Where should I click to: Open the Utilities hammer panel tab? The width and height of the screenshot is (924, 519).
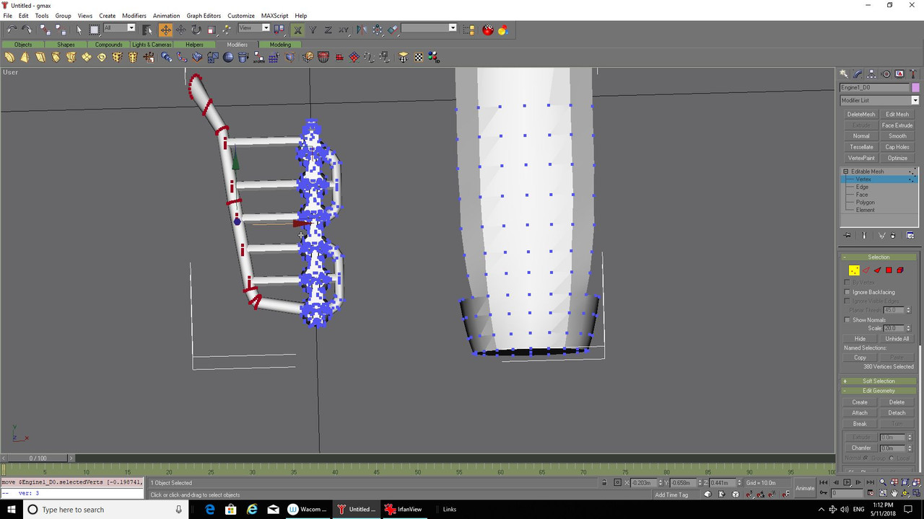[913, 74]
